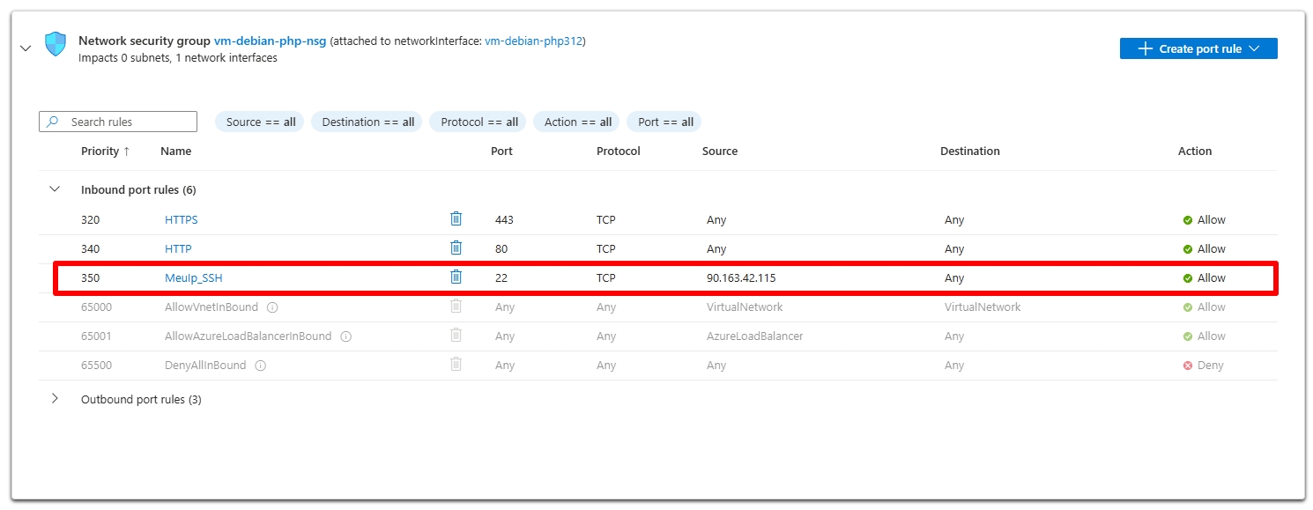Image resolution: width=1313 pixels, height=510 pixels.
Task: Open the Protocol == all filter
Action: click(x=478, y=122)
